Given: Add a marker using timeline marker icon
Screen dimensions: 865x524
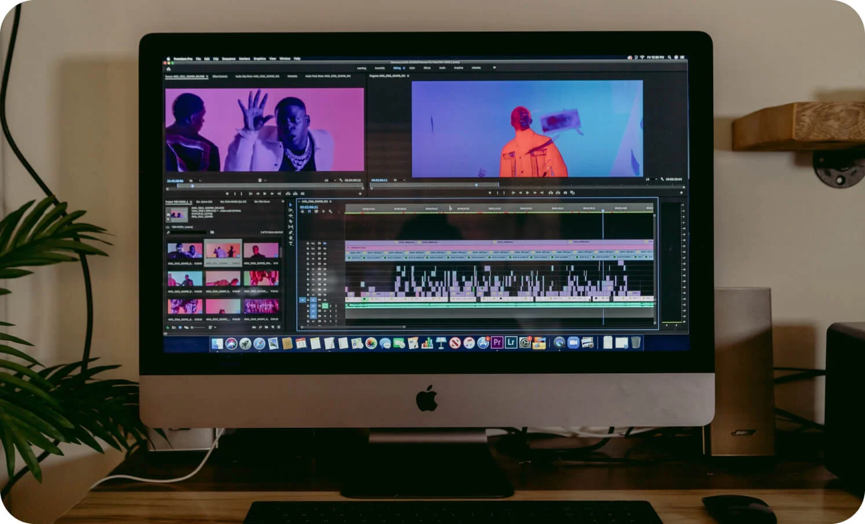Looking at the screenshot, I should click(323, 212).
